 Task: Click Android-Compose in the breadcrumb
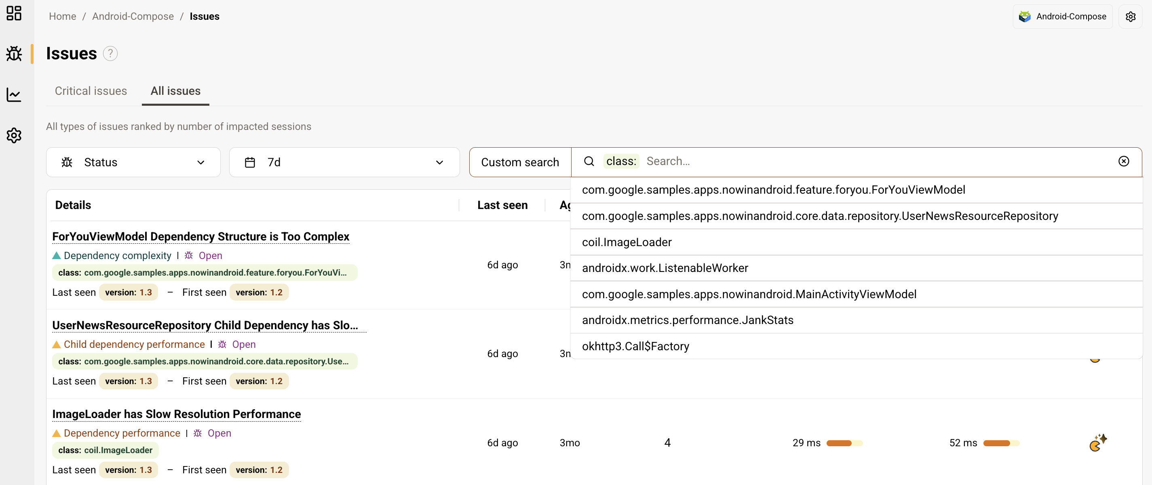coord(133,17)
